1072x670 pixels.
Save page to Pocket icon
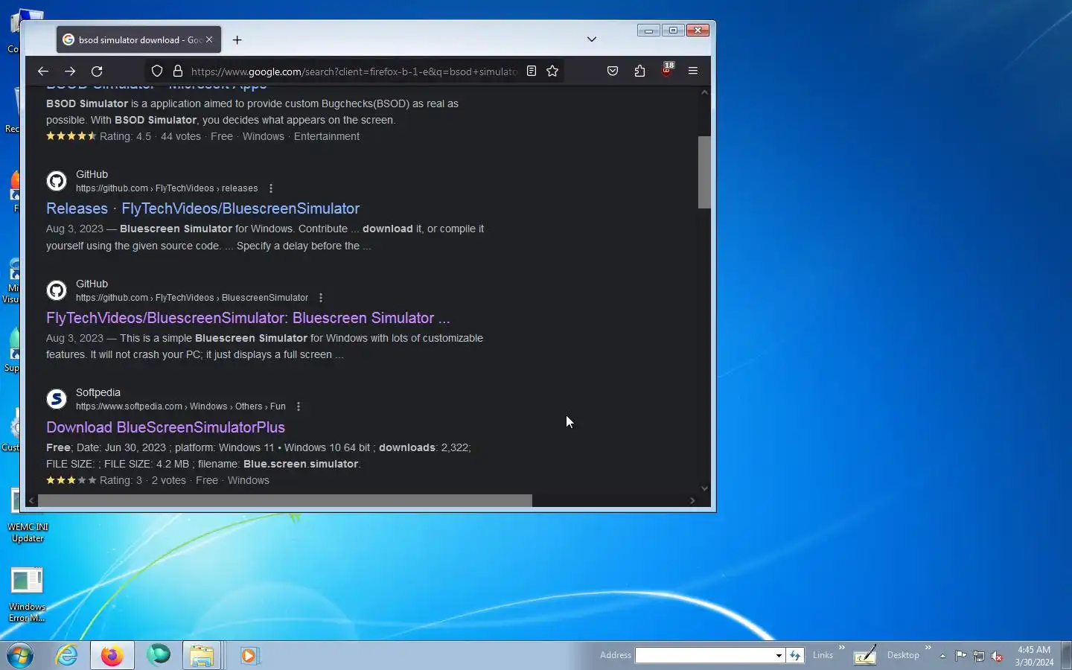[x=613, y=71]
